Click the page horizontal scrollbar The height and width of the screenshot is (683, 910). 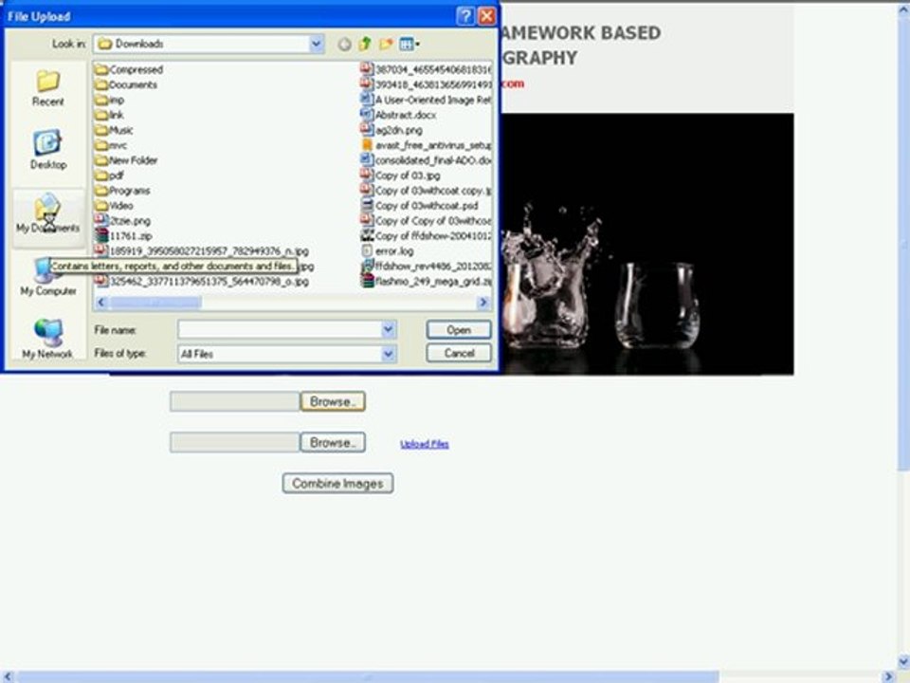pyautogui.click(x=368, y=677)
